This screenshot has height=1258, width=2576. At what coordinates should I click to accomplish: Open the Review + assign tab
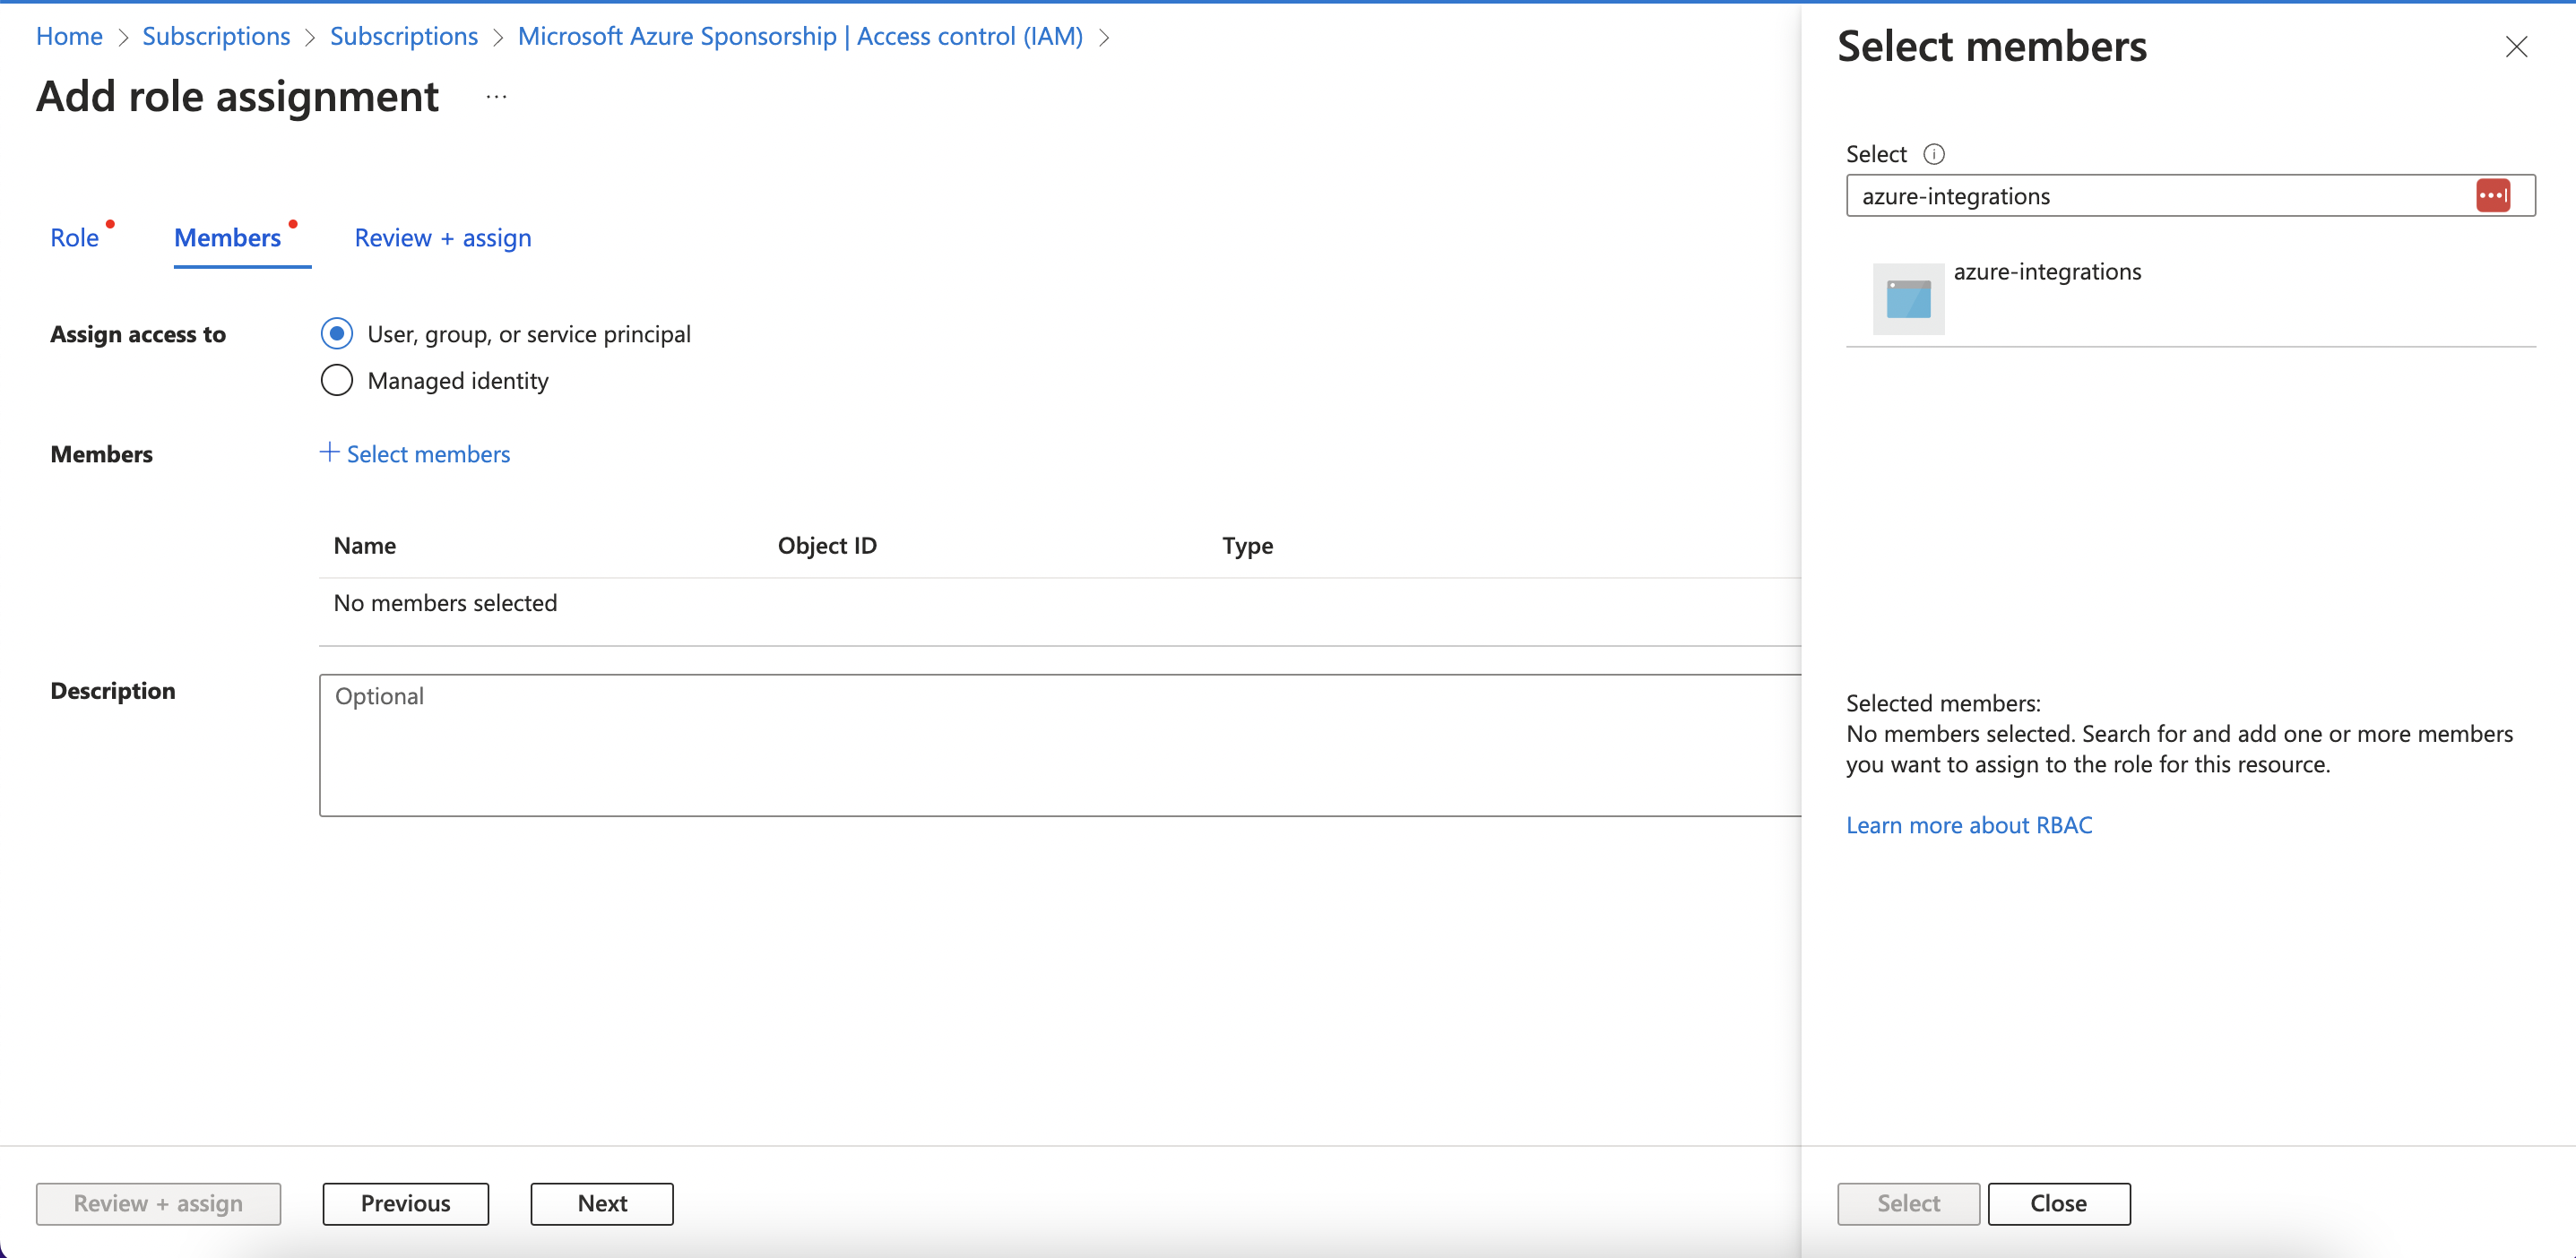click(x=442, y=238)
